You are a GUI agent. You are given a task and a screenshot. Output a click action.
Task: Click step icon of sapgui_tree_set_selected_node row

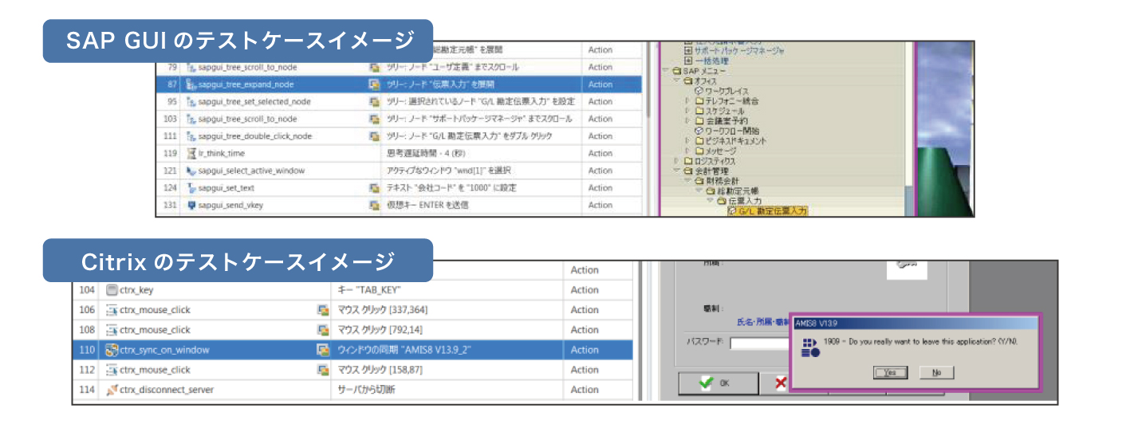pos(191,102)
